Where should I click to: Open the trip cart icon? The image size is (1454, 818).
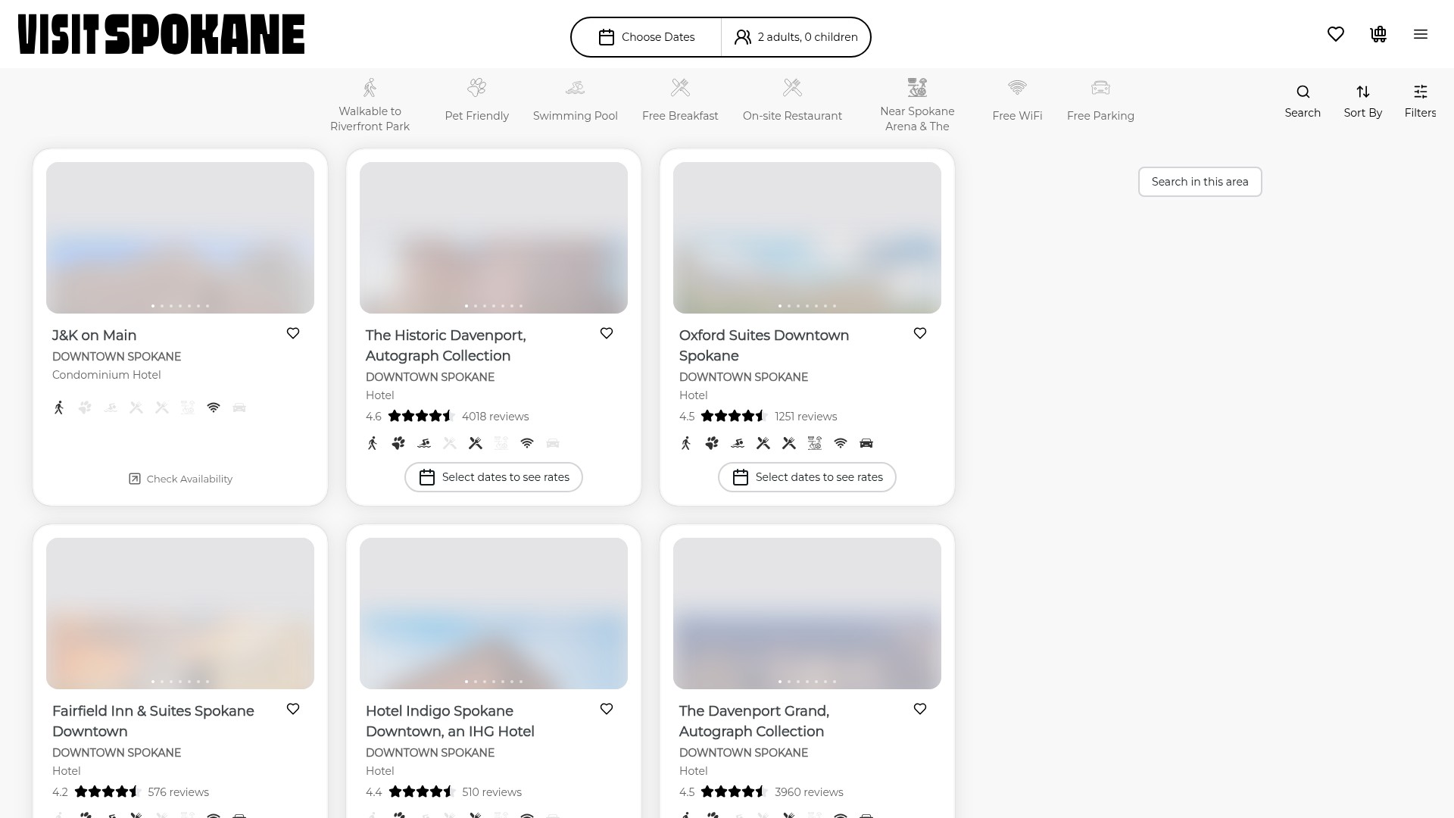[x=1378, y=34]
